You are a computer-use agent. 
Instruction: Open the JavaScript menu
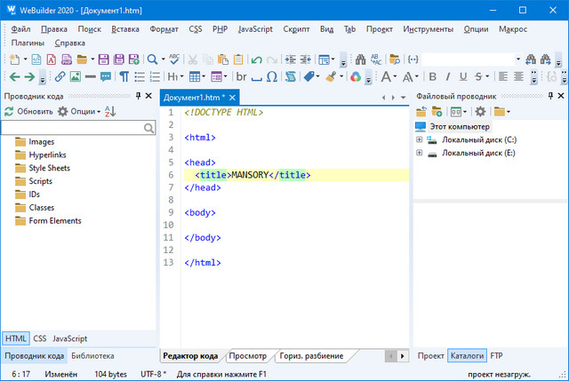253,29
